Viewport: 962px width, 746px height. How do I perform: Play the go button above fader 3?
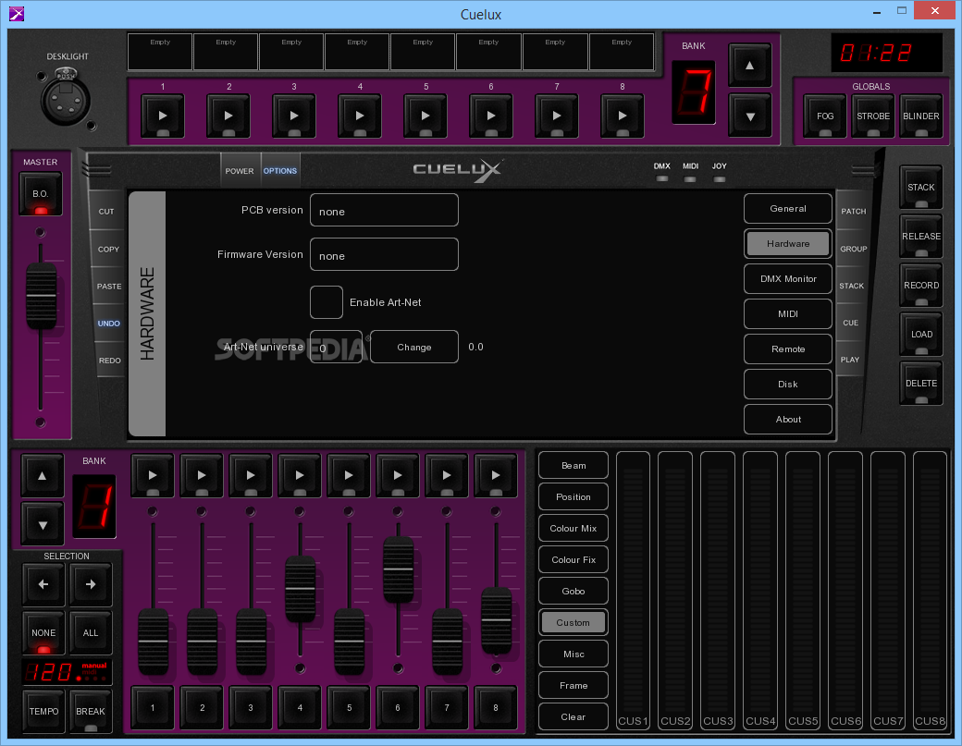[251, 475]
